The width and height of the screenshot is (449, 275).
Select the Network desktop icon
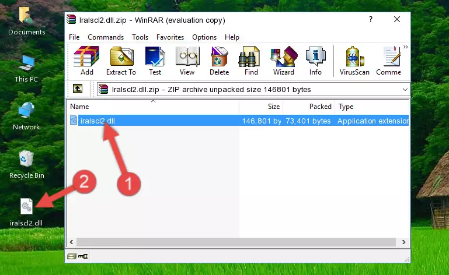tap(26, 116)
